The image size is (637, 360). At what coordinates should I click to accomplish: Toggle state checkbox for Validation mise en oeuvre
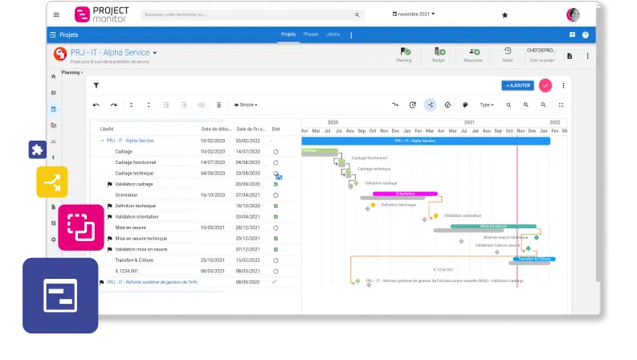click(276, 249)
